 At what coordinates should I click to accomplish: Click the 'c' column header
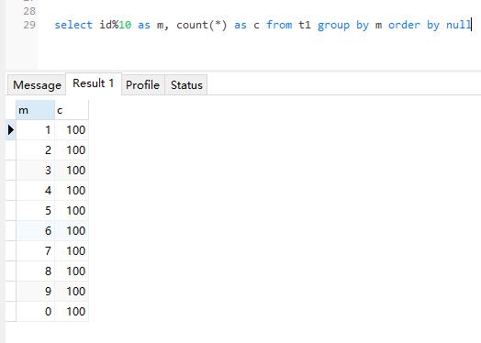coord(72,110)
